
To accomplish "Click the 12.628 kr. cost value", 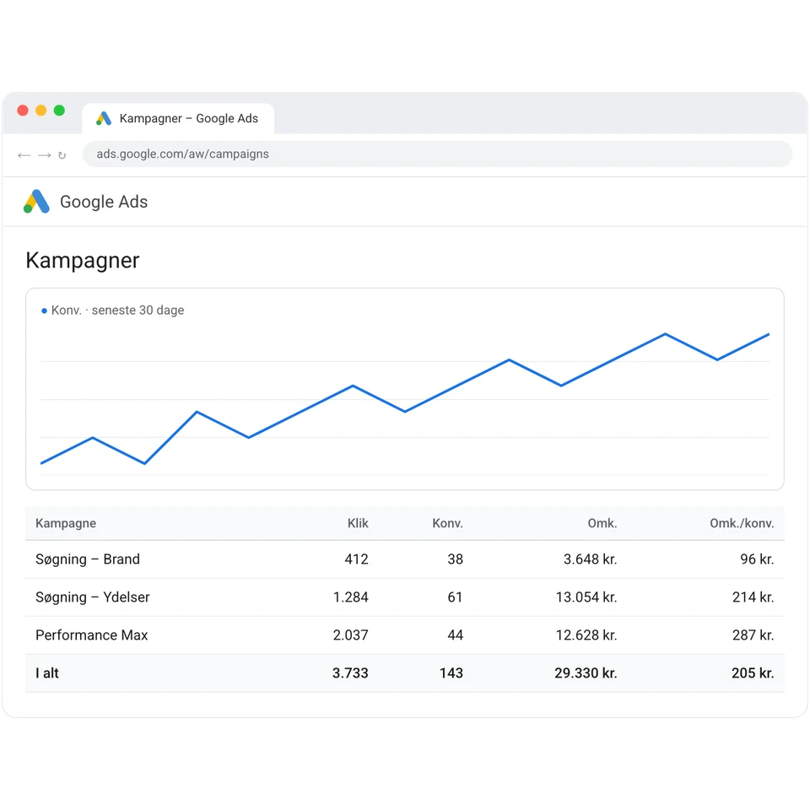I will (586, 634).
